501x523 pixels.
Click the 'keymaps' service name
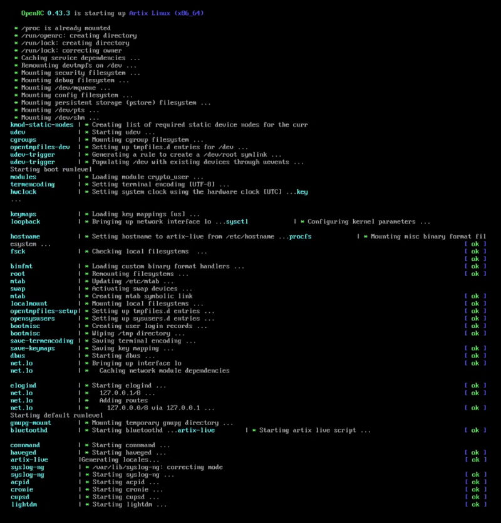point(23,214)
